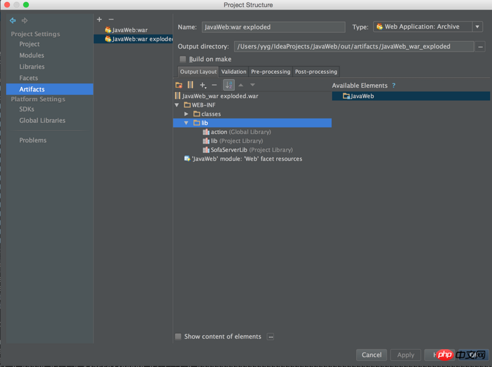Open Show content options ellipsis button
Viewport: 492px width, 367px height.
coord(271,337)
